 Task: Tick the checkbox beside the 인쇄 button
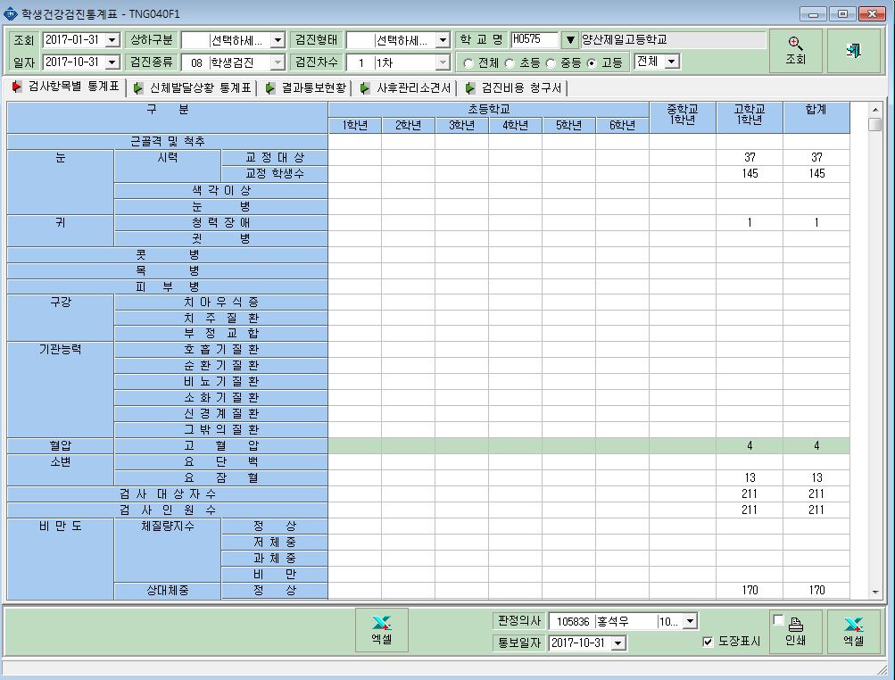coord(777,620)
